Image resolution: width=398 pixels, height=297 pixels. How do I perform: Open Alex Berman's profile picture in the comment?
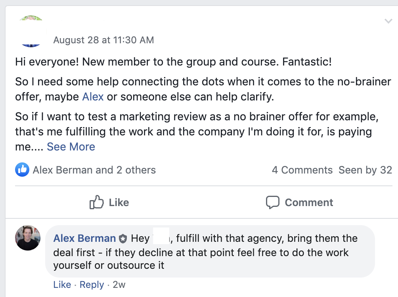[28, 238]
